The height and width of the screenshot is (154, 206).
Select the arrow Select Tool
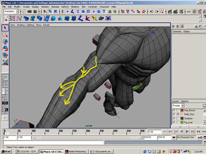[5, 28]
